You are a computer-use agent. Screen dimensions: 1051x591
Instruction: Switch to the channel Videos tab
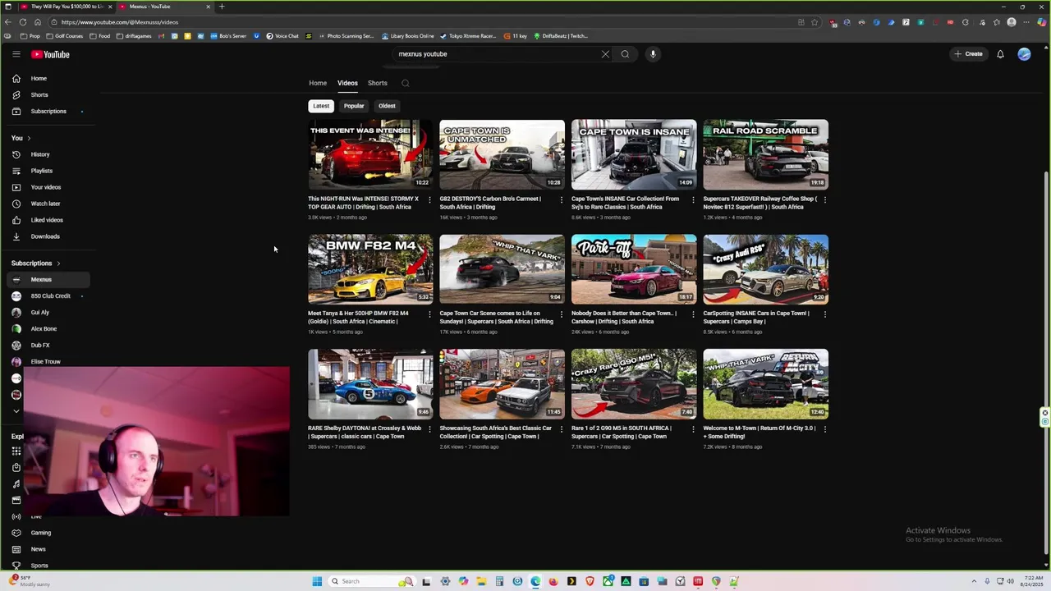347,83
